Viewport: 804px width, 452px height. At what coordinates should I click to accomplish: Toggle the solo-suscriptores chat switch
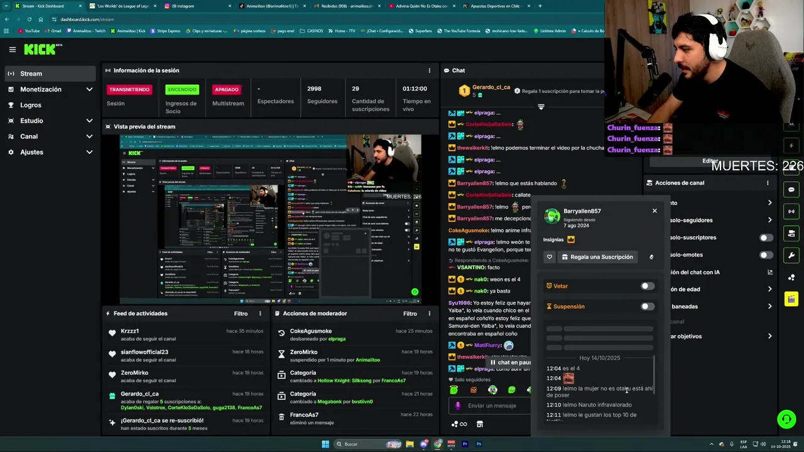[x=766, y=237]
